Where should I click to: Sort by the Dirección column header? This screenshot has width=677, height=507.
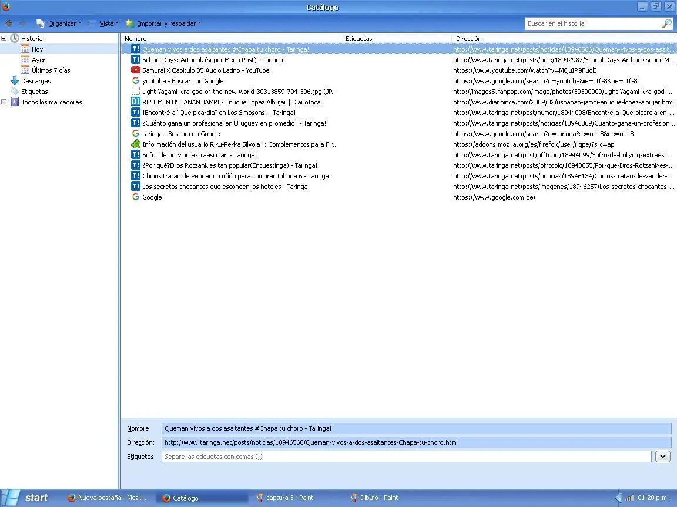pos(564,39)
